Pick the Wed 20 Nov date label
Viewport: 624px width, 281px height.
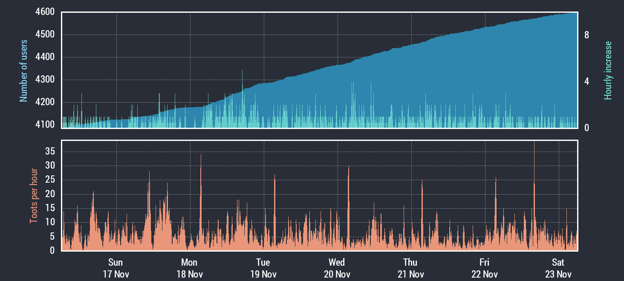click(x=337, y=268)
